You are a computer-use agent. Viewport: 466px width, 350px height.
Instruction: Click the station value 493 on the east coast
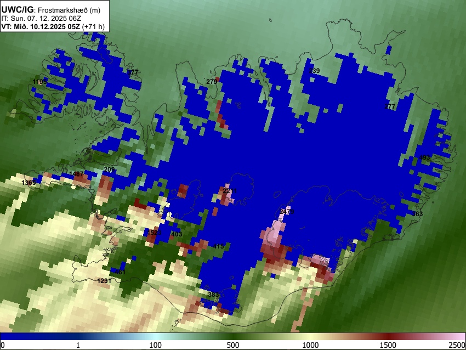click(424, 157)
